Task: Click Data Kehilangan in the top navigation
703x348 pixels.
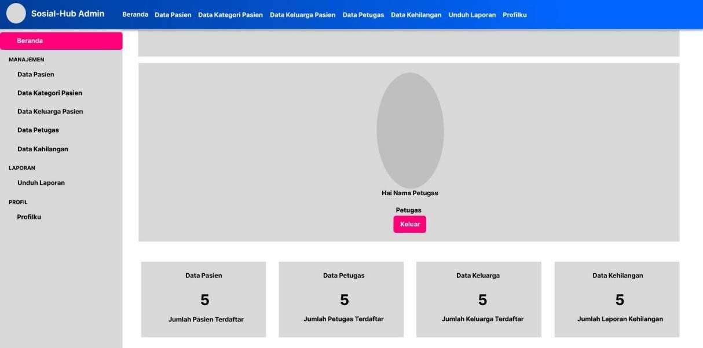Action: (416, 15)
